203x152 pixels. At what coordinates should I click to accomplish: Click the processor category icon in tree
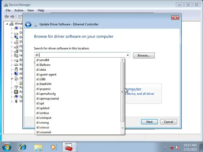click(16, 92)
